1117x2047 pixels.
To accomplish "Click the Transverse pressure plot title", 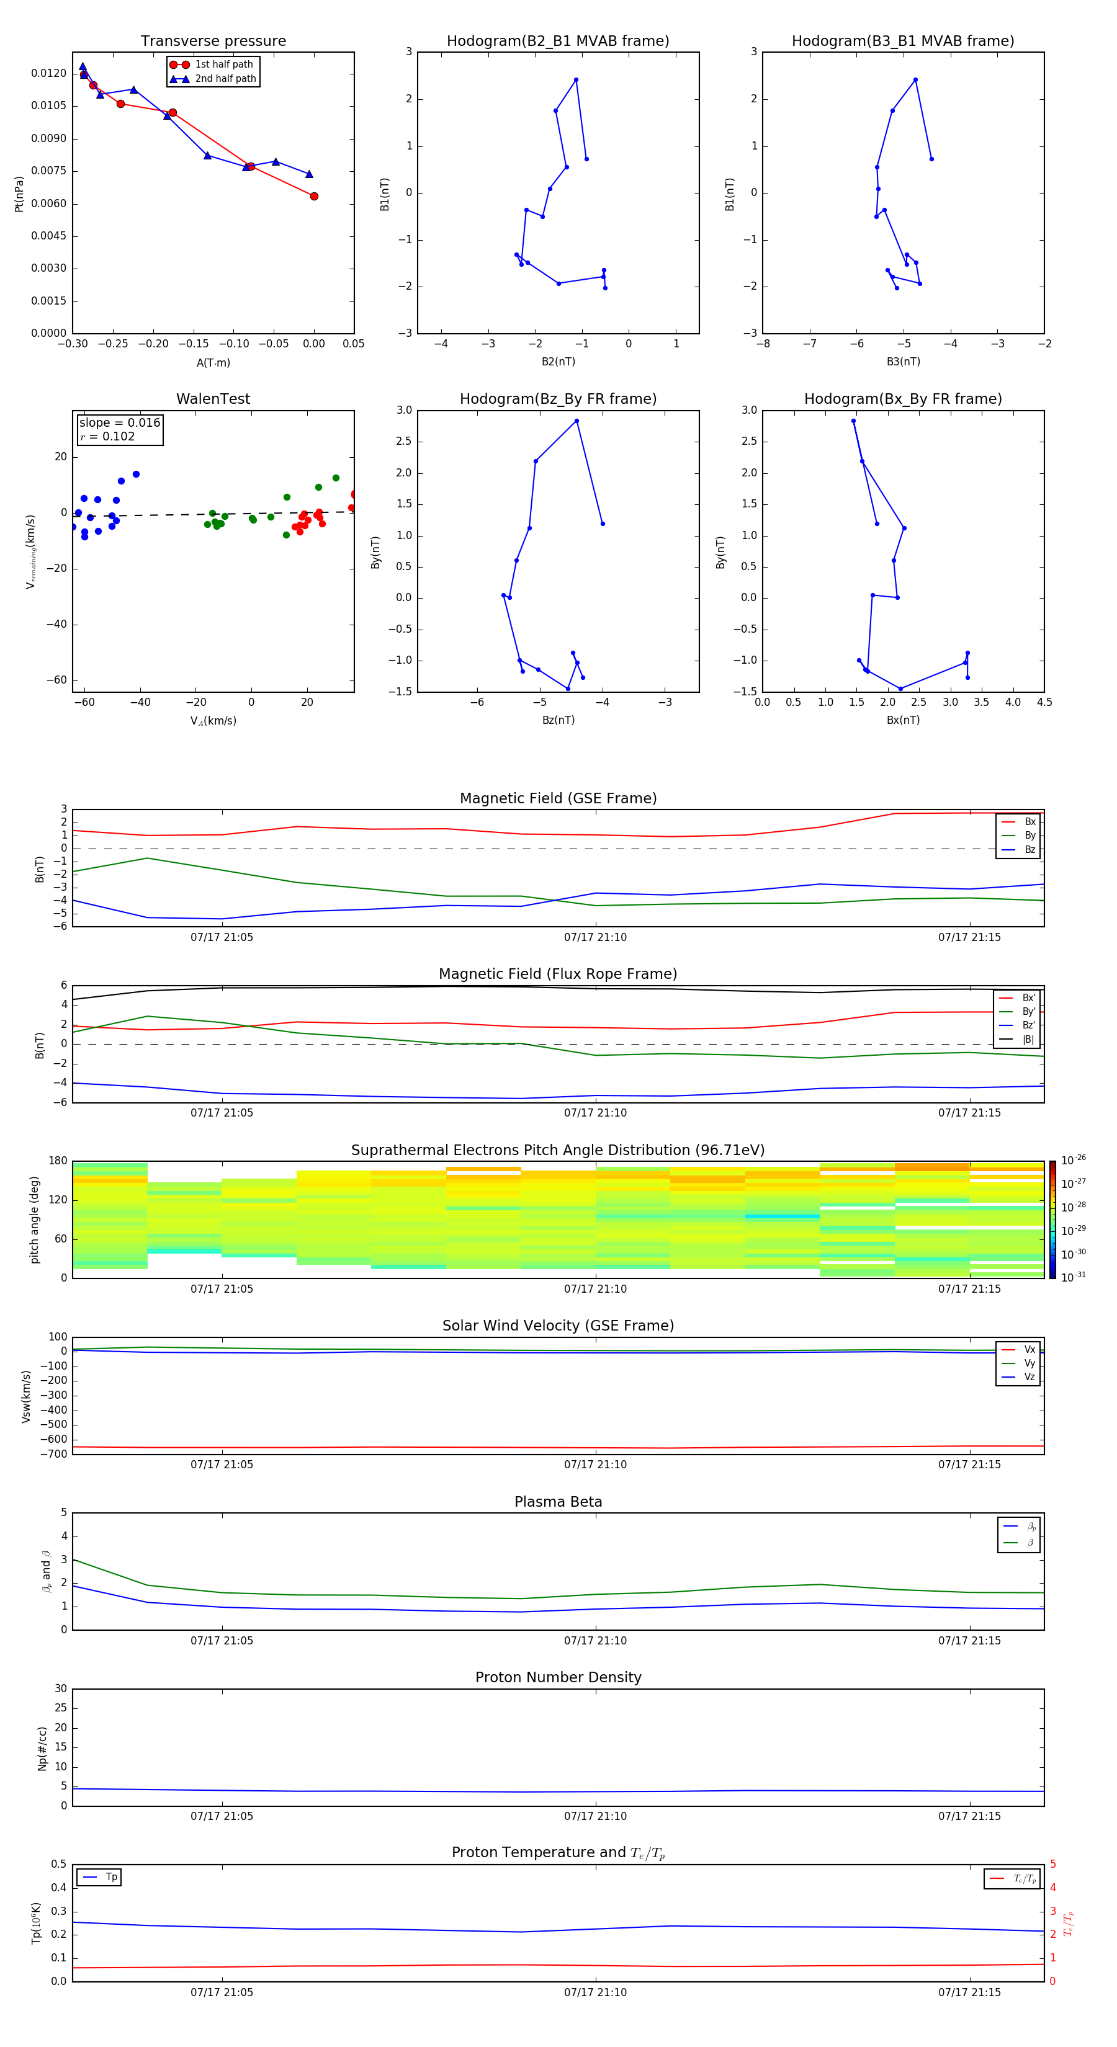I will point(213,42).
